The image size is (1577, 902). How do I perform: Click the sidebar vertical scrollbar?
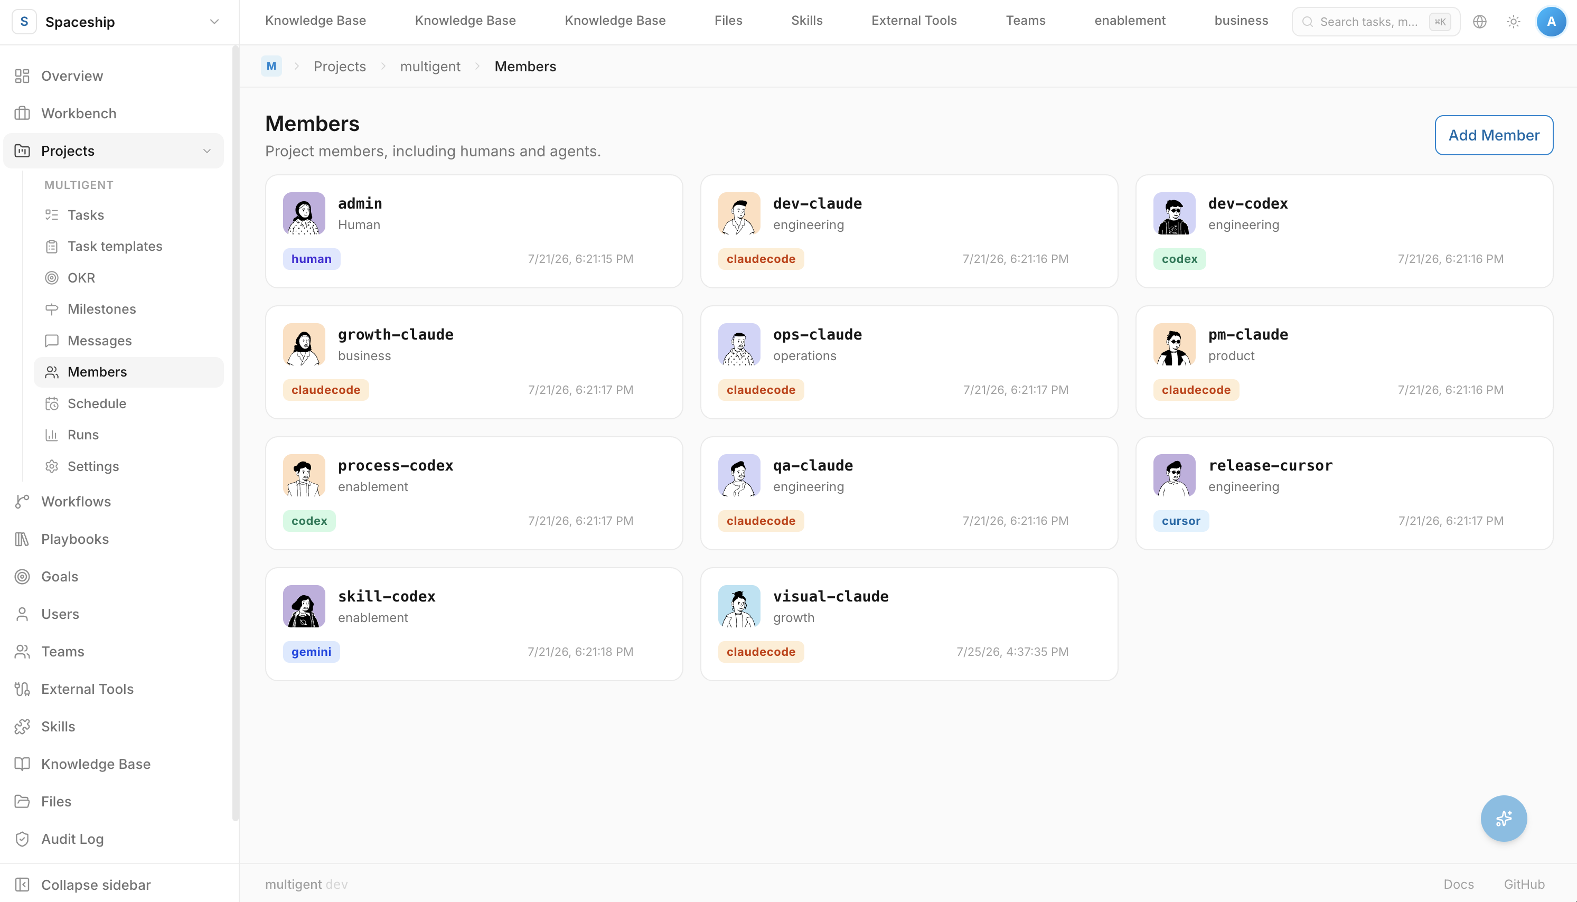[234, 434]
